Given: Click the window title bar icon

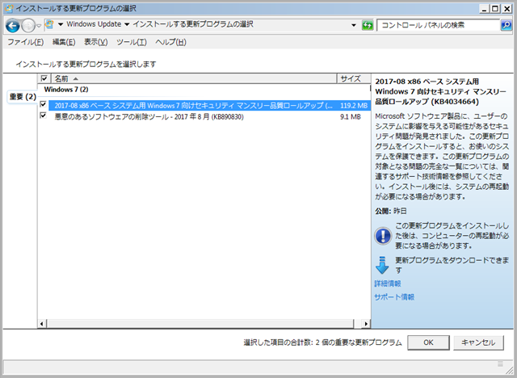Looking at the screenshot, I should point(9,9).
